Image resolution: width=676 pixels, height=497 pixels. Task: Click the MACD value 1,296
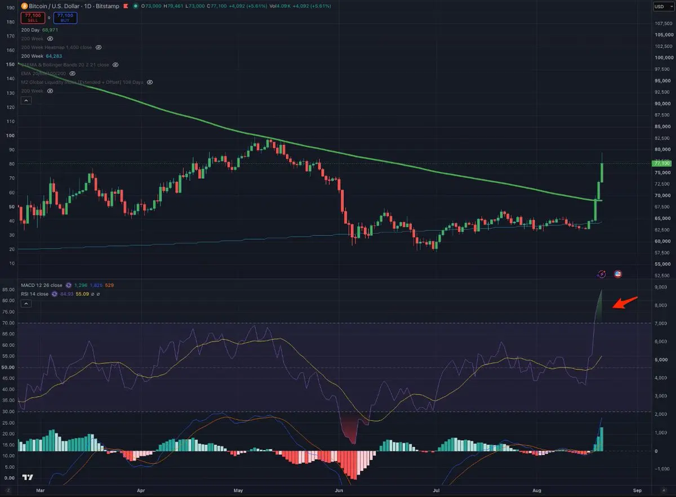coord(81,285)
